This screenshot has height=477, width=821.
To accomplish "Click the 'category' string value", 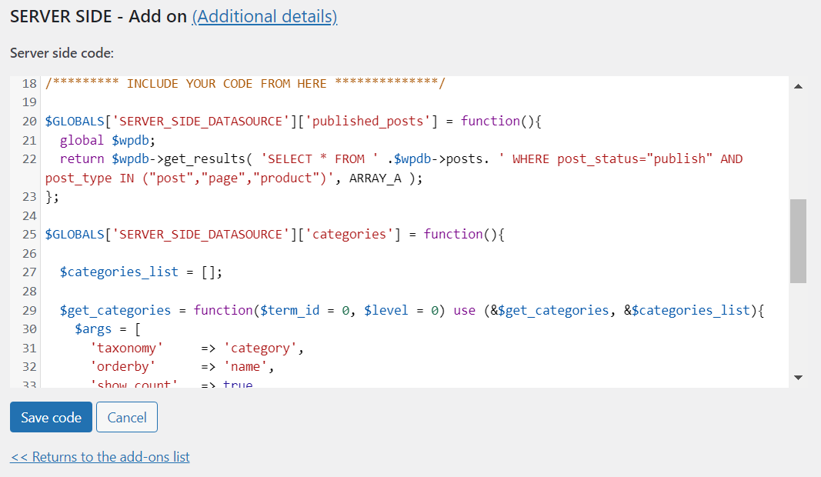I will (x=260, y=348).
